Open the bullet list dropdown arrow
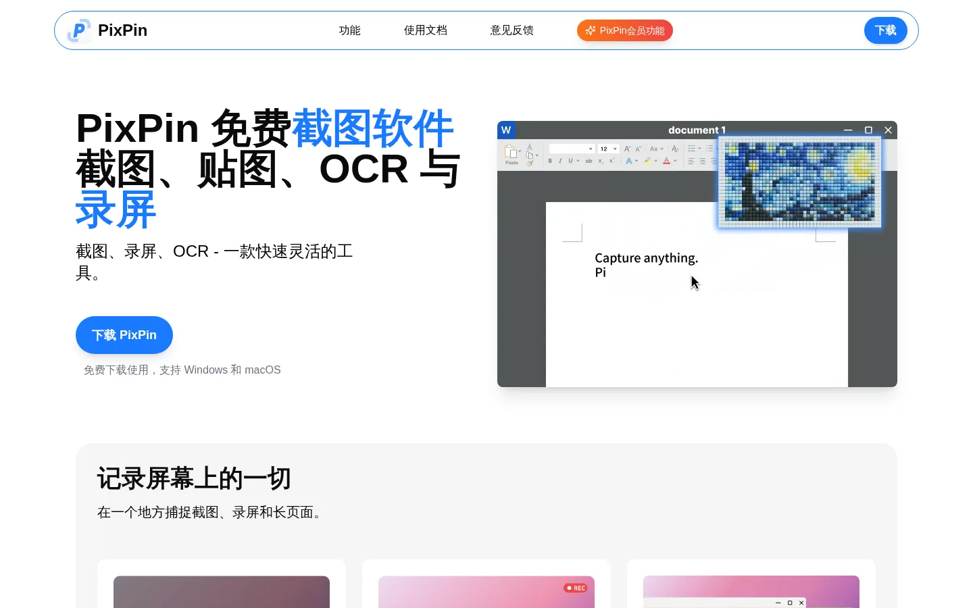 699,148
